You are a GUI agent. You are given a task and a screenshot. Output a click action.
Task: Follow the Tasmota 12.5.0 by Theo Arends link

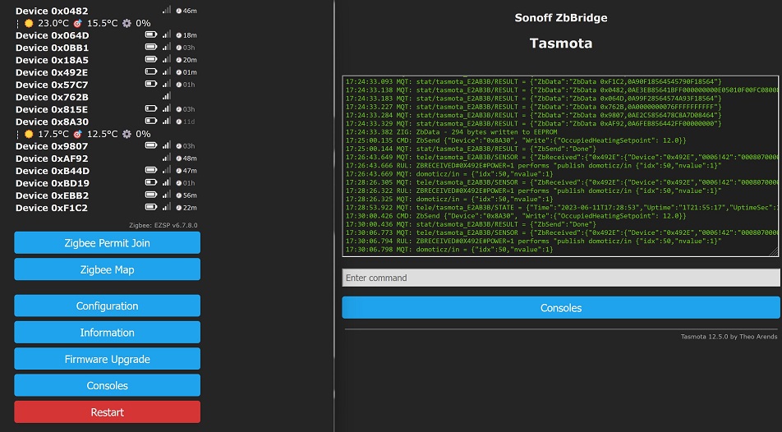pyautogui.click(x=729, y=337)
